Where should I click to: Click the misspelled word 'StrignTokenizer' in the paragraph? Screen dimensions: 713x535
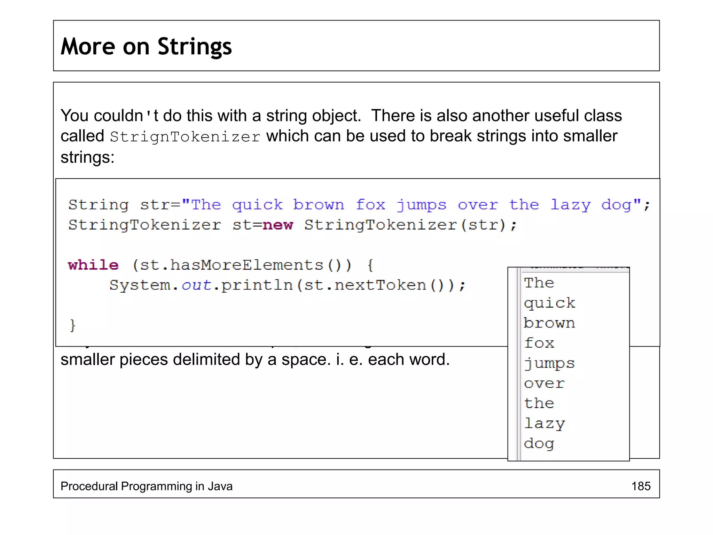(x=185, y=137)
